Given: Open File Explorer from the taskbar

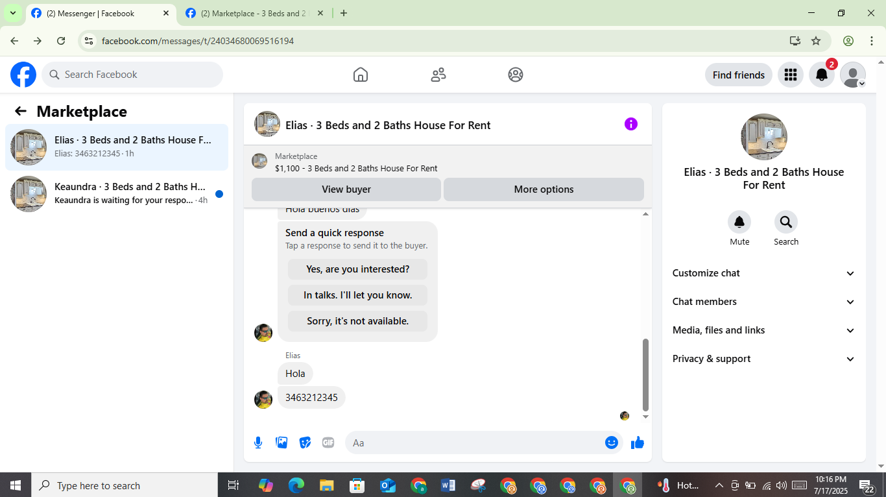Looking at the screenshot, I should (x=326, y=485).
